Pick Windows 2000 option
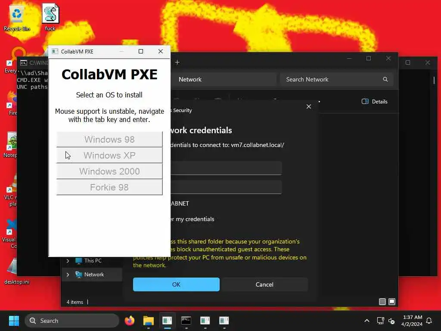This screenshot has width=441, height=331. pyautogui.click(x=109, y=172)
